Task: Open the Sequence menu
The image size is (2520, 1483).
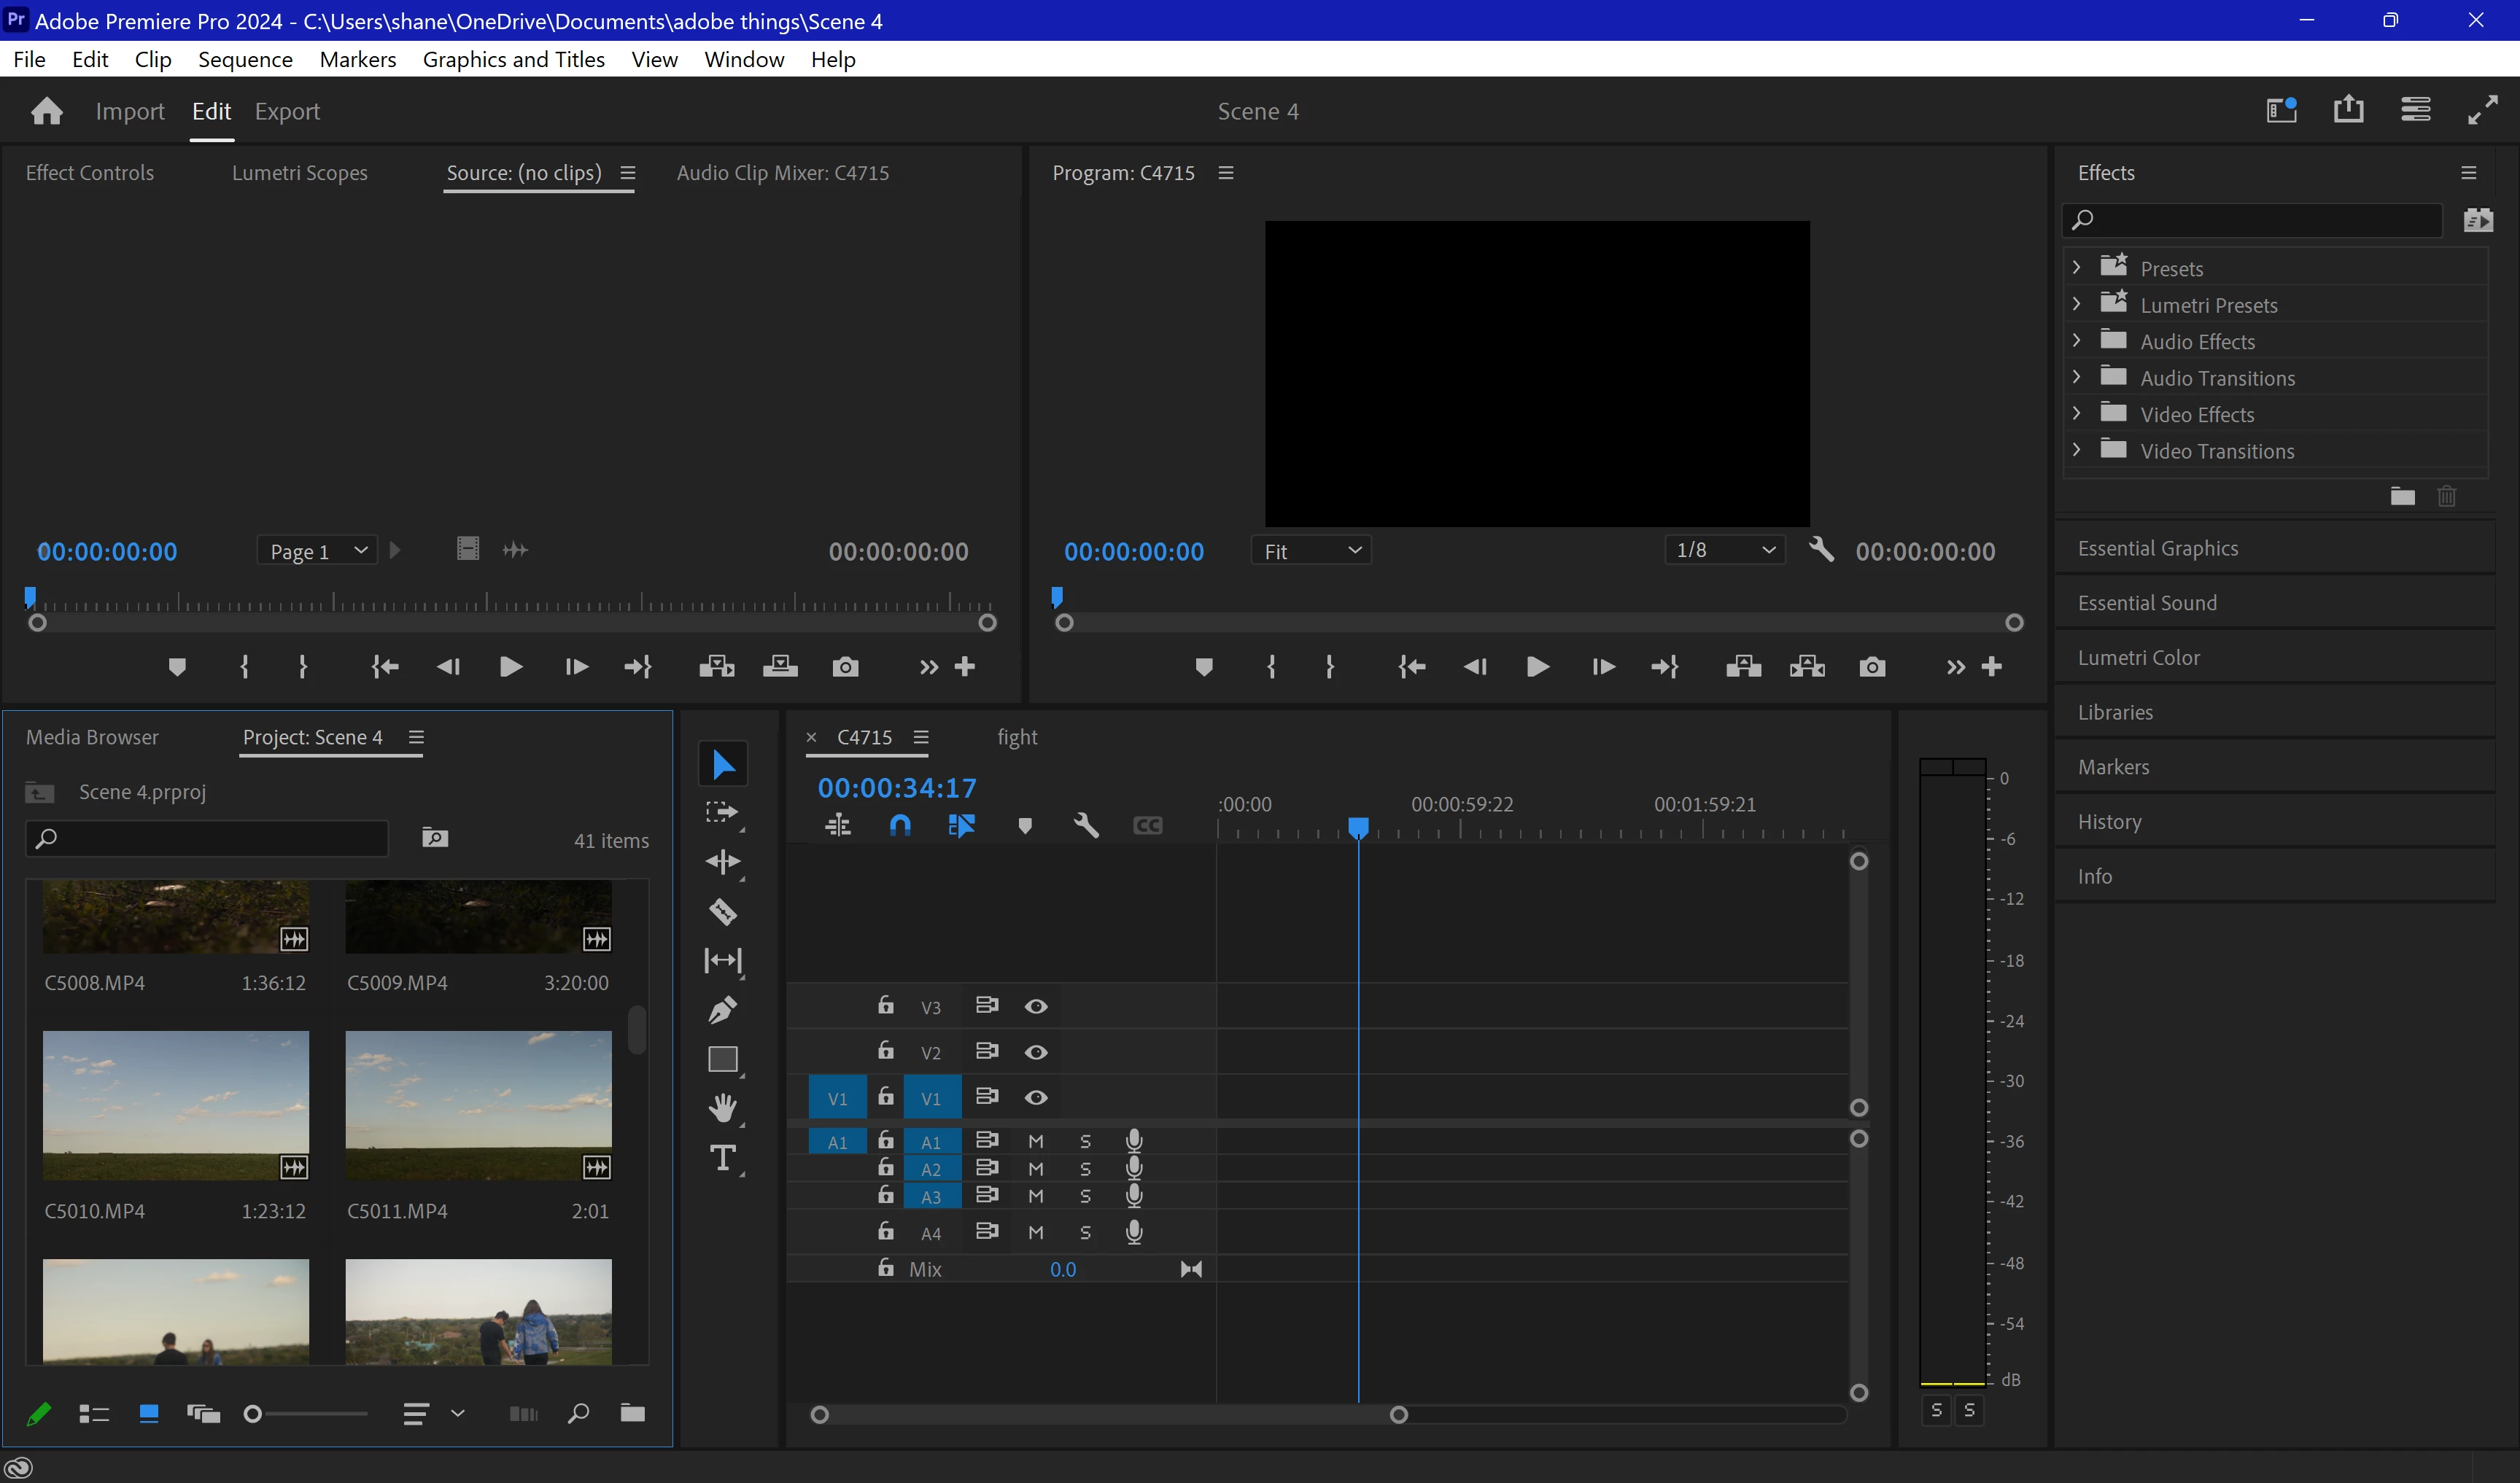Action: point(245,59)
